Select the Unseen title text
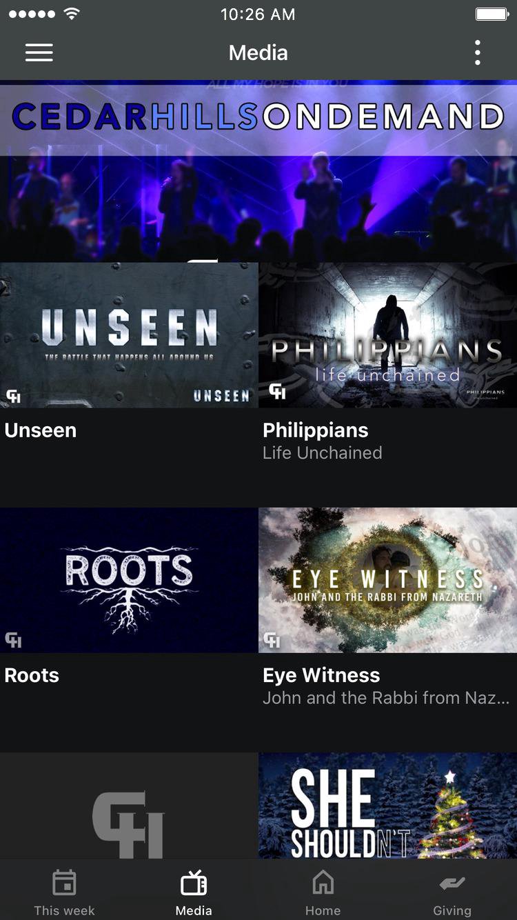 click(41, 430)
